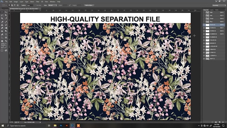227x128 pixels.
Task: Open the Window menu
Action: pos(52,2)
